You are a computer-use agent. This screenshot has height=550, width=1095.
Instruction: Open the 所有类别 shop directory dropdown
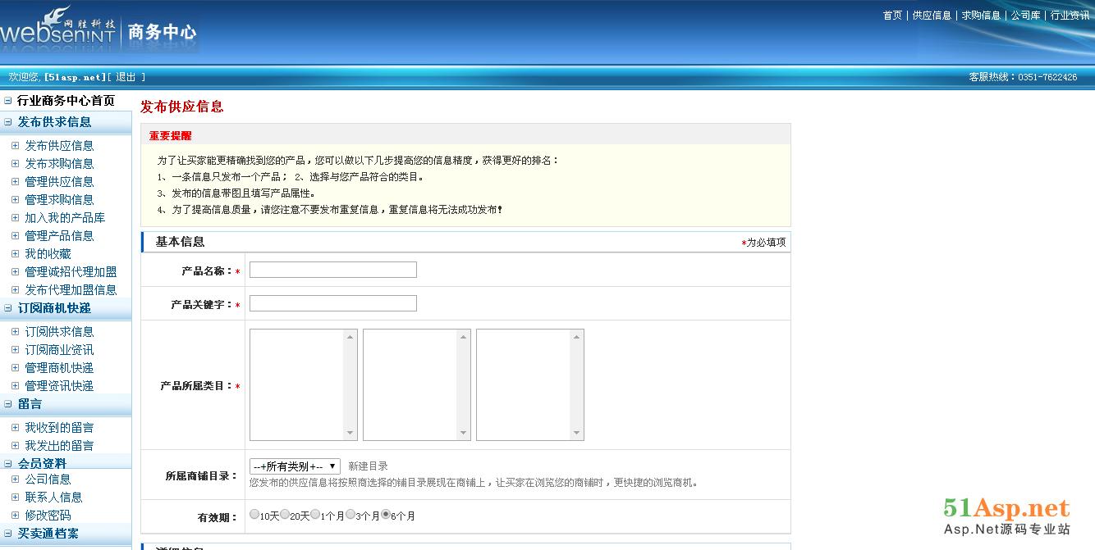pyautogui.click(x=295, y=466)
